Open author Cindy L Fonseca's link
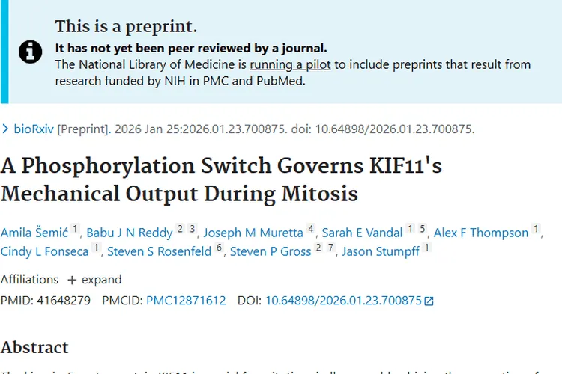 pos(45,251)
